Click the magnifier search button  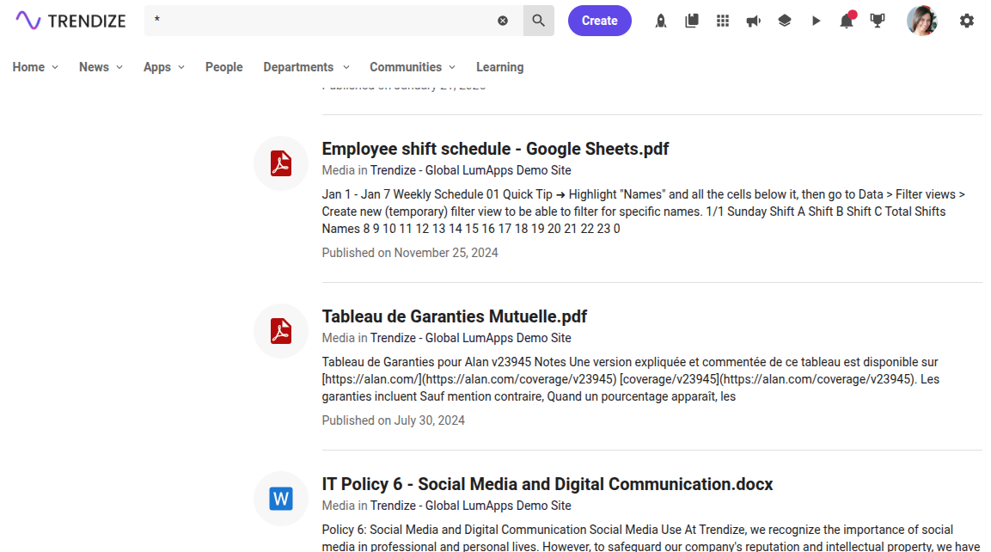point(539,21)
